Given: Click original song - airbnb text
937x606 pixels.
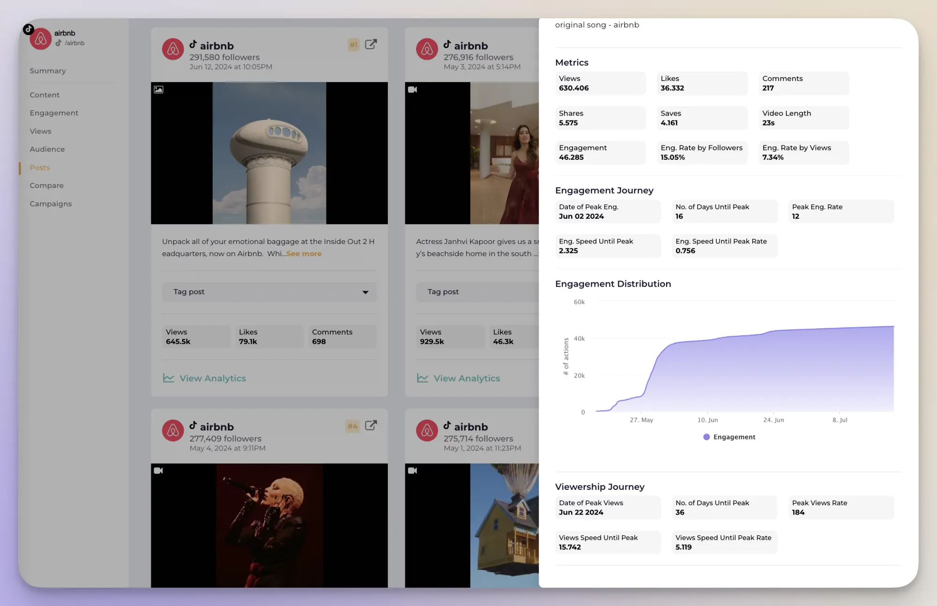Looking at the screenshot, I should [x=597, y=25].
